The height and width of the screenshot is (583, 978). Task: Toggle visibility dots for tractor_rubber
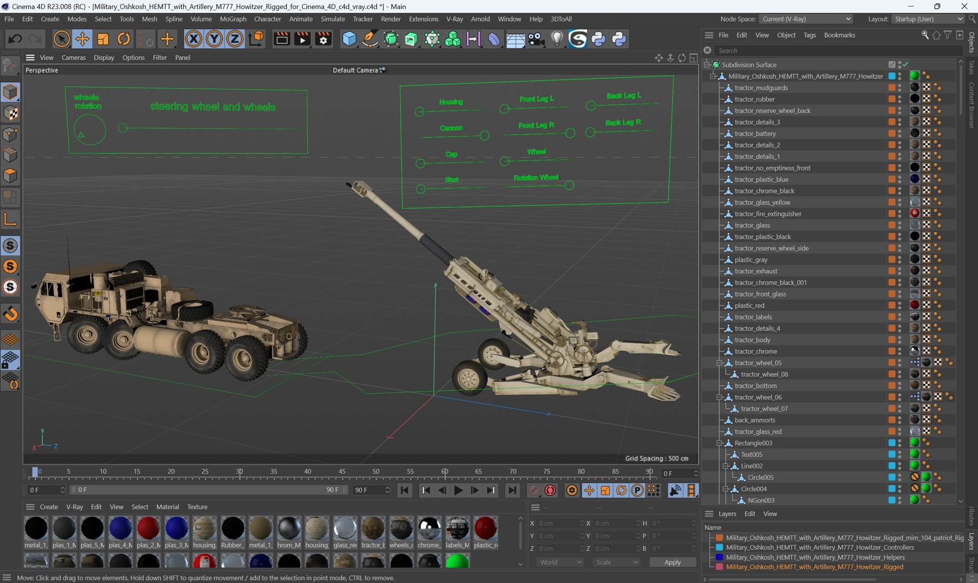pos(900,99)
